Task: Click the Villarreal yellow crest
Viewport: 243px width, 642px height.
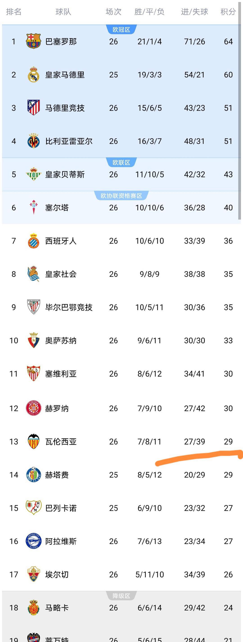Action: coord(34,141)
